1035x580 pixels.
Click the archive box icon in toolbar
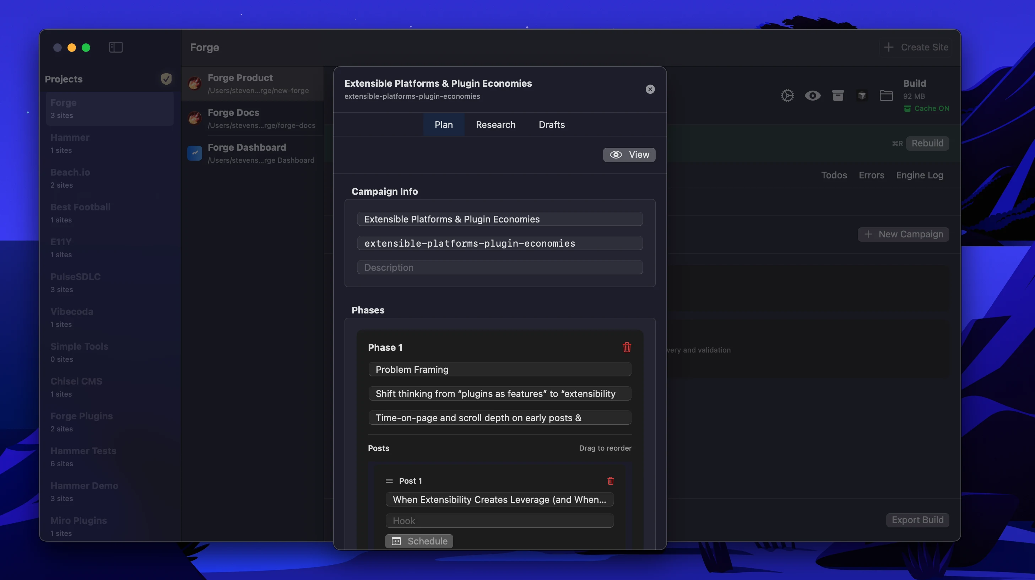pos(838,96)
